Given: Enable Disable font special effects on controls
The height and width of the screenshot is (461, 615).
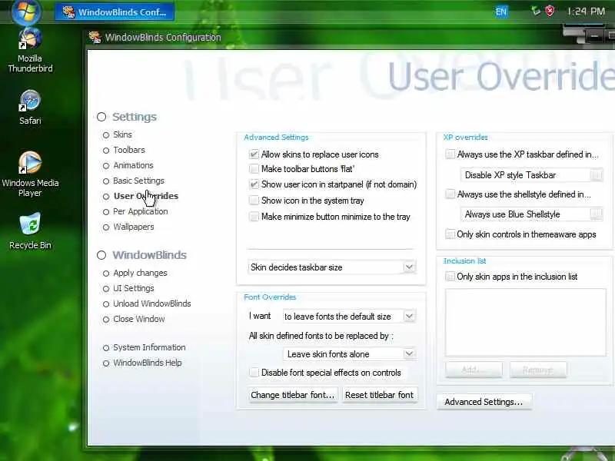Looking at the screenshot, I should pos(254,373).
